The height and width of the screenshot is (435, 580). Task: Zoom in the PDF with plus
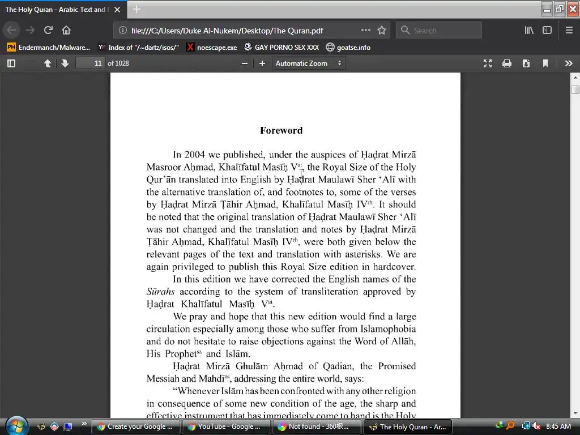pos(262,63)
